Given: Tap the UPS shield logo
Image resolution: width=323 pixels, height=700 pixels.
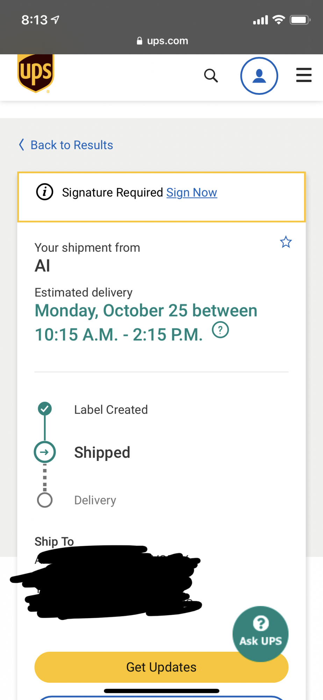Looking at the screenshot, I should (36, 73).
